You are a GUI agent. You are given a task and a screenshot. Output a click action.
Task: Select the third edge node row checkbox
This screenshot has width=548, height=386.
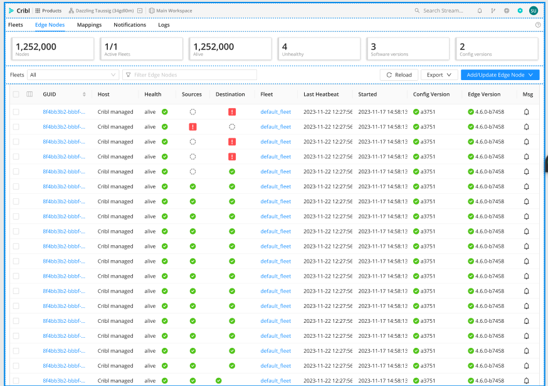(16, 142)
